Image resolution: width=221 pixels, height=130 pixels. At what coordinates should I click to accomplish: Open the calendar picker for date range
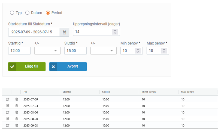(64, 32)
